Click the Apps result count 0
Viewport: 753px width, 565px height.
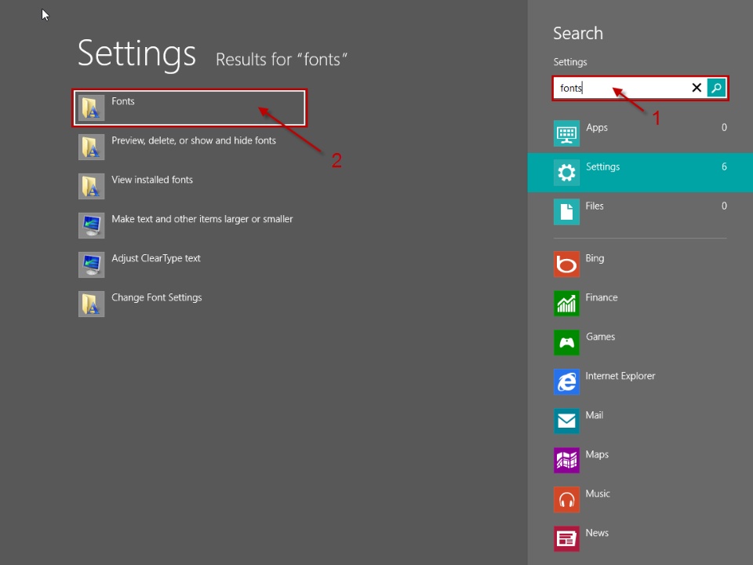724,127
